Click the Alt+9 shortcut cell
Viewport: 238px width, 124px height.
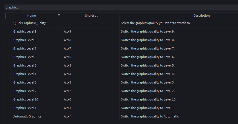coord(91,31)
